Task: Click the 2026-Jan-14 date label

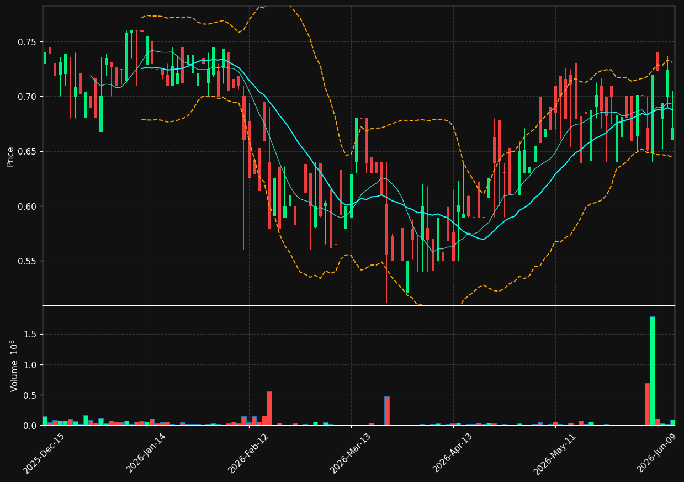Action: click(x=146, y=453)
